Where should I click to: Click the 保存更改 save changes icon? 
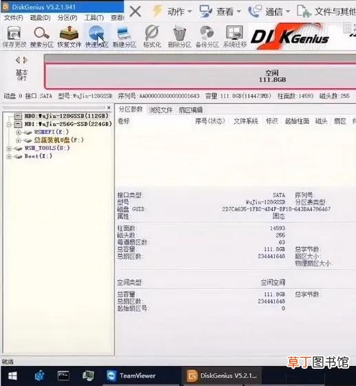click(14, 37)
